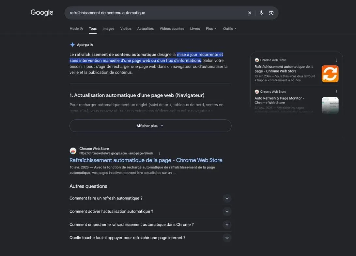
Task: Select the Tous tab
Action: (93, 29)
